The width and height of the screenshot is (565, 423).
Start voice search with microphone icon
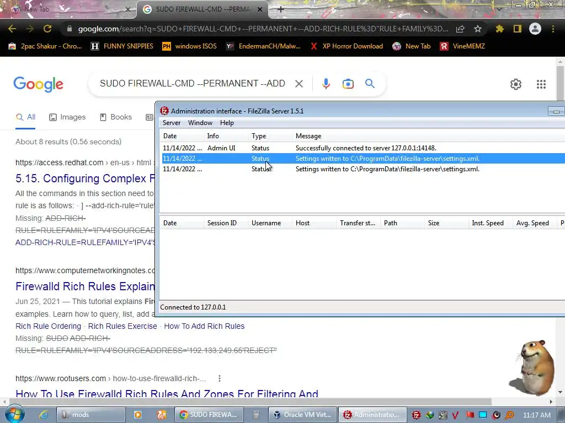(x=326, y=84)
